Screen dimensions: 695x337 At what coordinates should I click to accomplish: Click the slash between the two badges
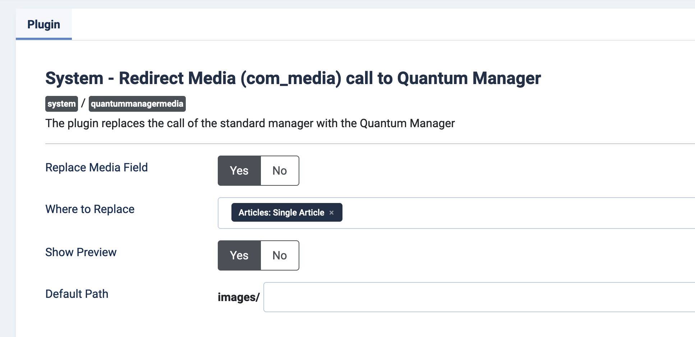(x=83, y=103)
